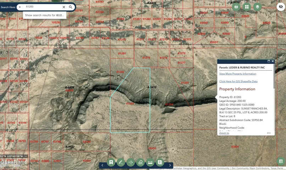Run the search with the magnifier icon

[x=71, y=7]
